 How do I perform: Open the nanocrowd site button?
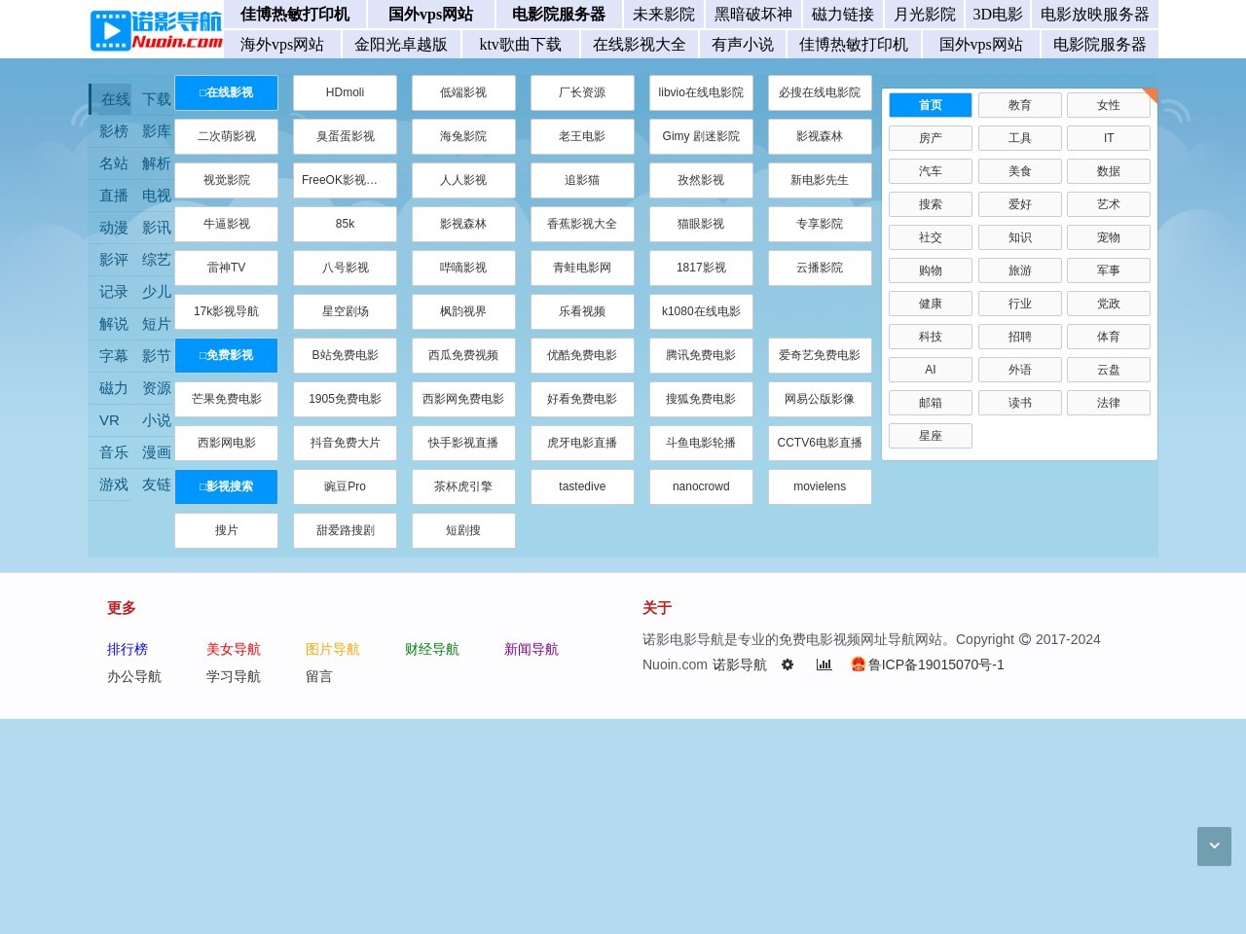[701, 486]
